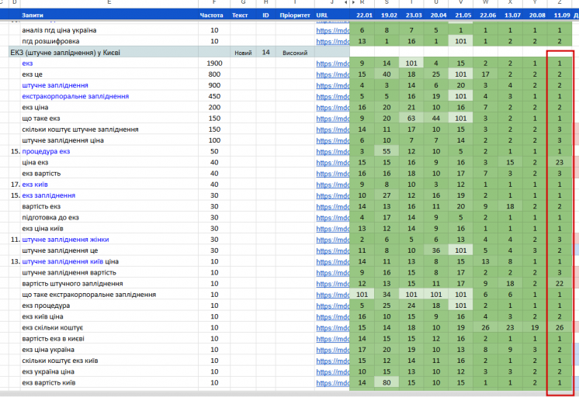Image resolution: width=579 pixels, height=397 pixels.
Task: Select the Високий priority cell
Action: point(295,53)
